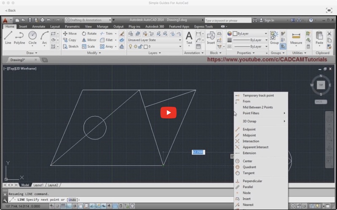Toggle Polar Tracking in status bar
The image size is (337, 210).
coord(75,206)
